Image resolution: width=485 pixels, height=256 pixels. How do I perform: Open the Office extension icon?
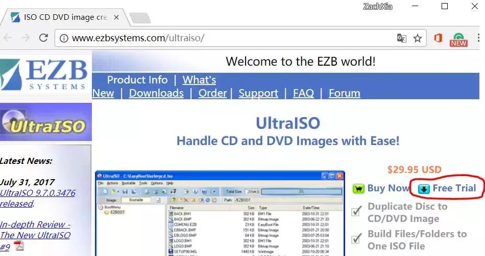[x=438, y=38]
